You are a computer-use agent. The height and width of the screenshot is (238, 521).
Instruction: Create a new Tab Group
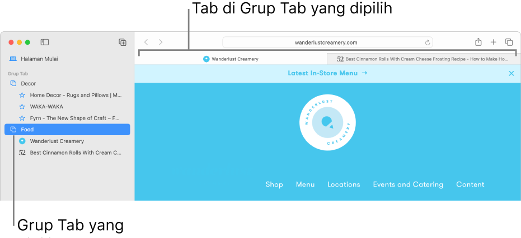point(123,42)
